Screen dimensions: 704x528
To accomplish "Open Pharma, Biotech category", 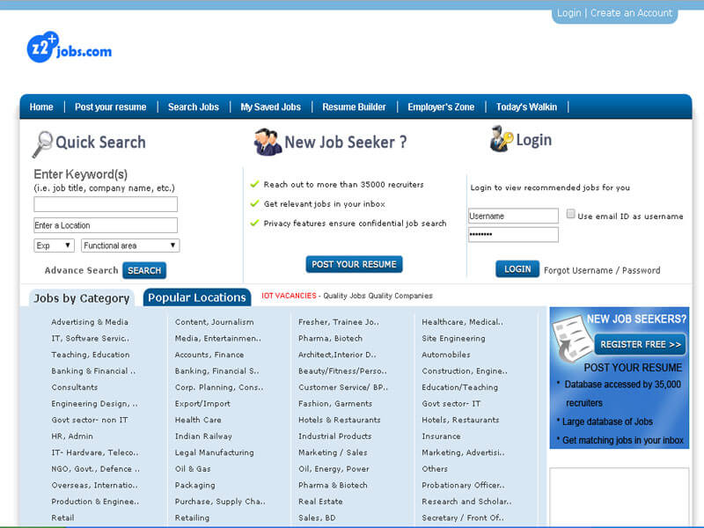I will tap(331, 338).
